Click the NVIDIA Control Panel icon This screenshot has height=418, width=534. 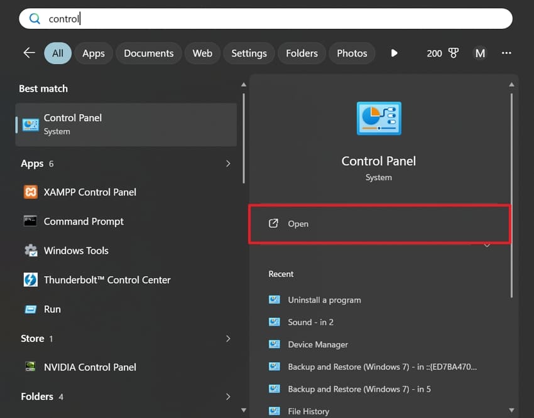[x=30, y=367]
